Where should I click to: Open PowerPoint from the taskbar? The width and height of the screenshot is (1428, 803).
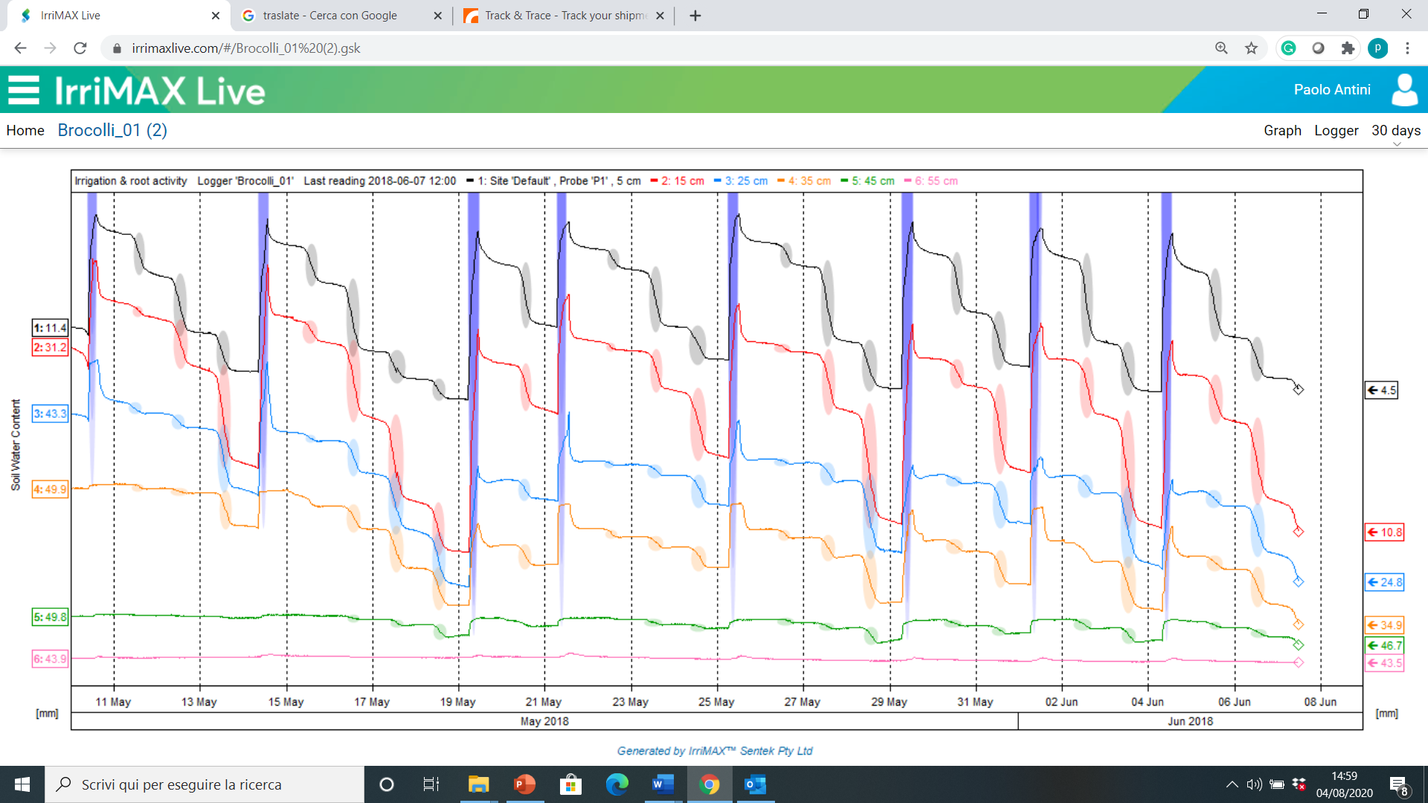[x=524, y=784]
